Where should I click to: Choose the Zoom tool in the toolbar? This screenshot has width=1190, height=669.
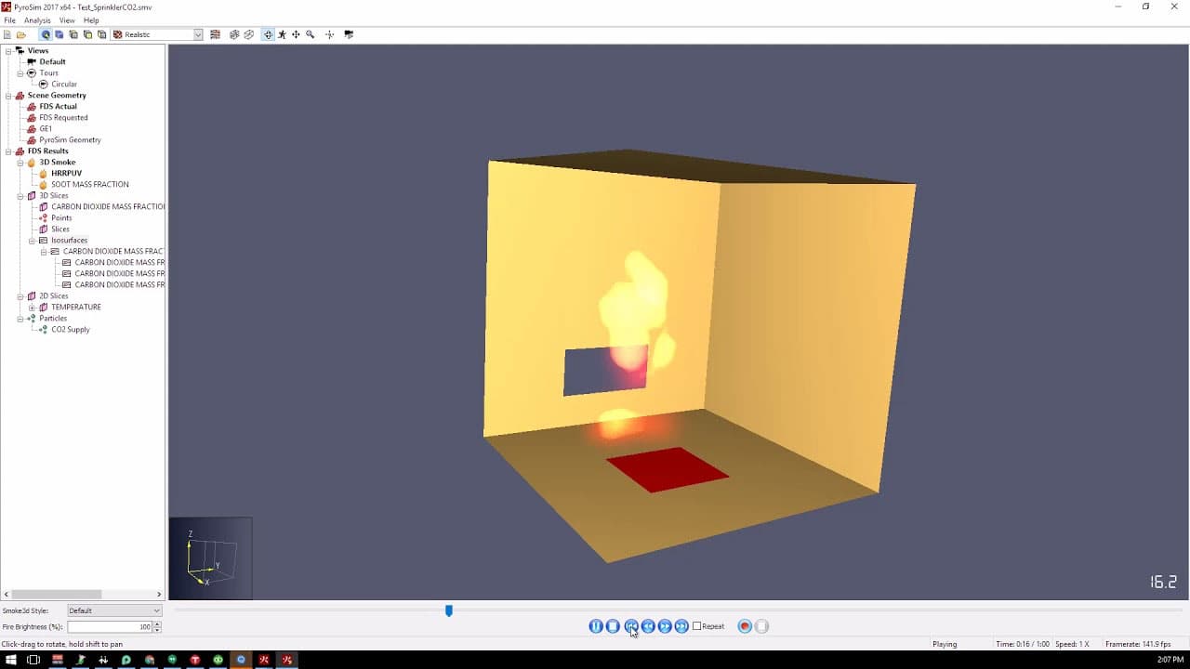pos(310,34)
